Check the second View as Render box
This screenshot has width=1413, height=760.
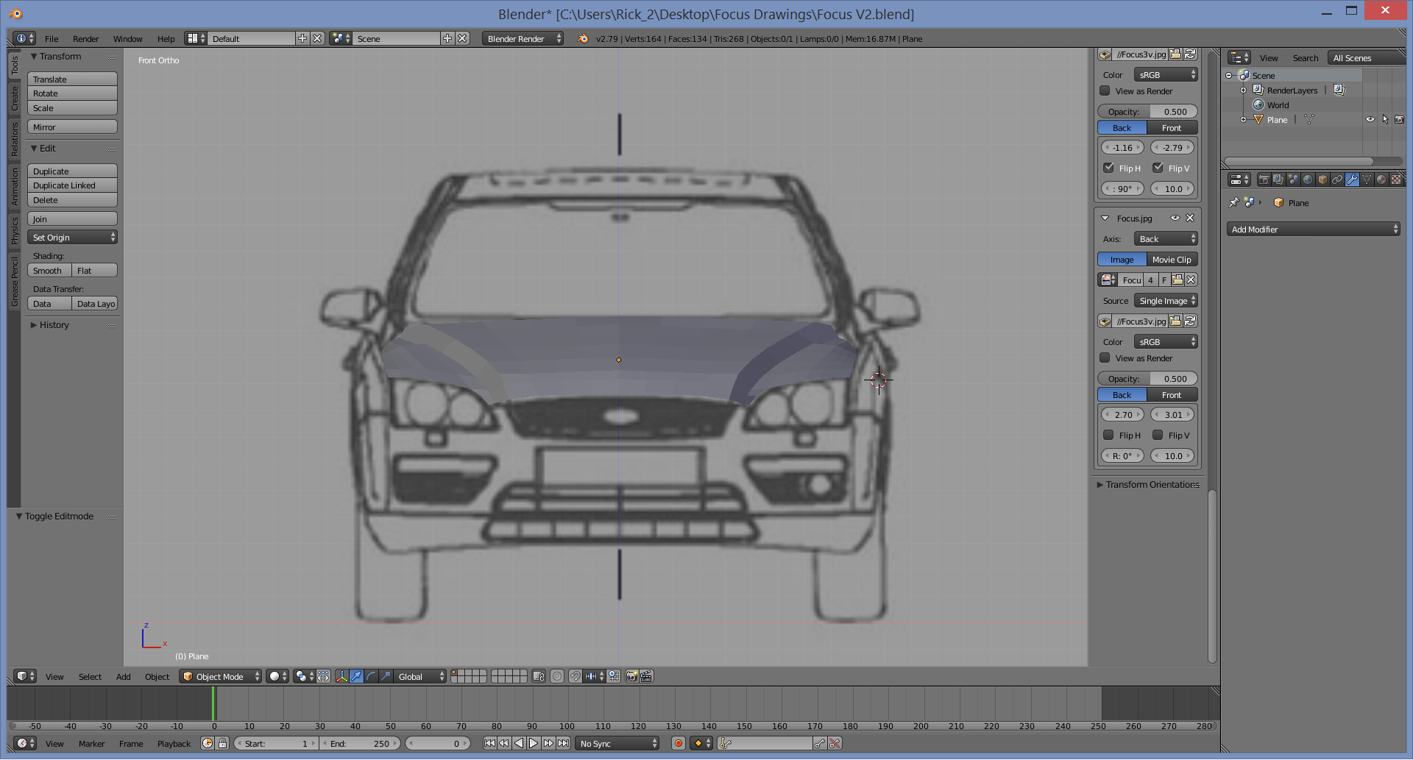pos(1105,358)
